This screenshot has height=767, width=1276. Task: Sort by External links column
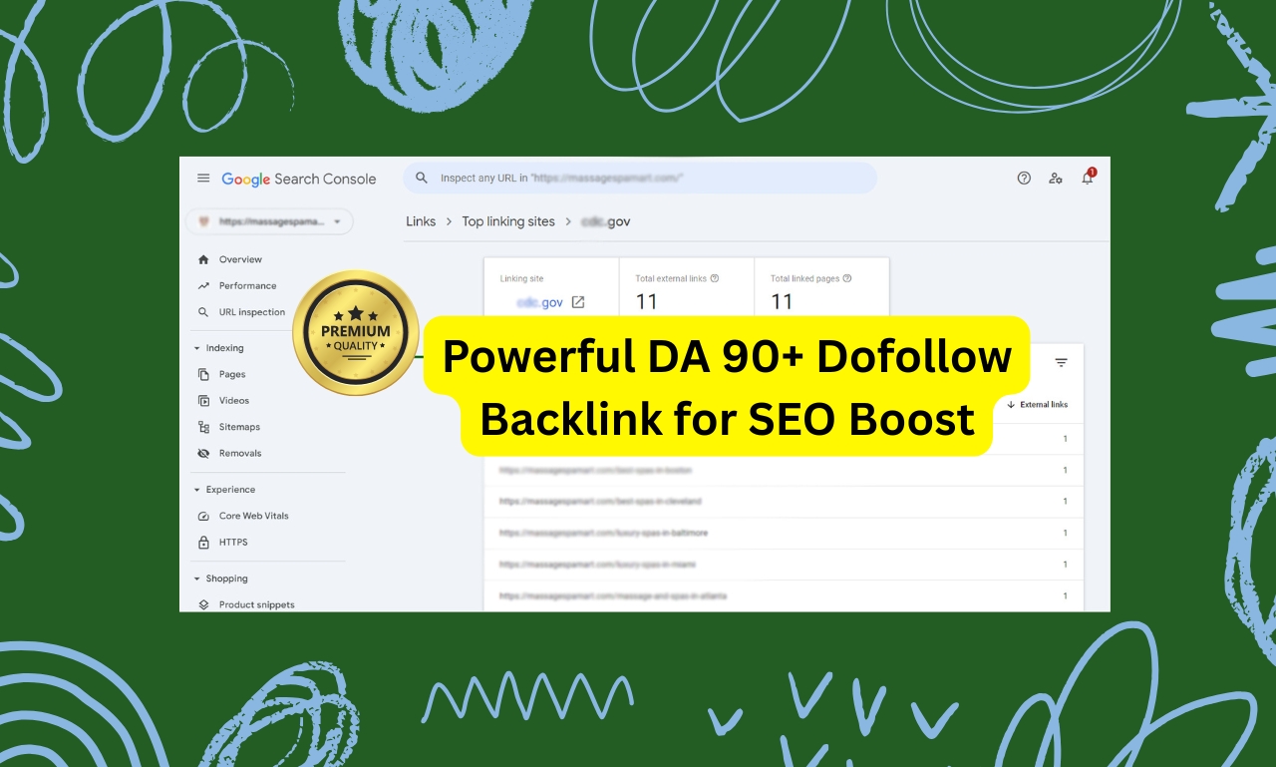[1037, 405]
